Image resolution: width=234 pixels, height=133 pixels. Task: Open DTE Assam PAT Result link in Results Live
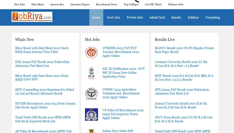182,91
